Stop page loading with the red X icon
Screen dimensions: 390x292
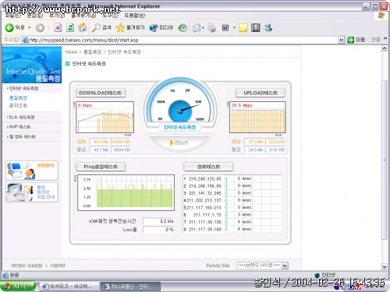58,27
